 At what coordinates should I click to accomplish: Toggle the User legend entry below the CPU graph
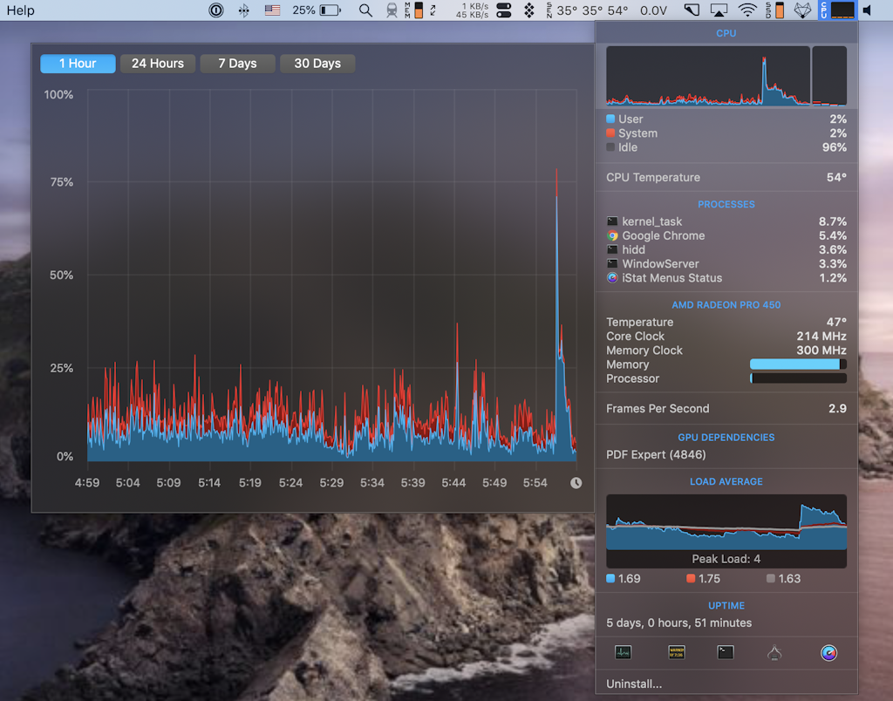(x=628, y=119)
